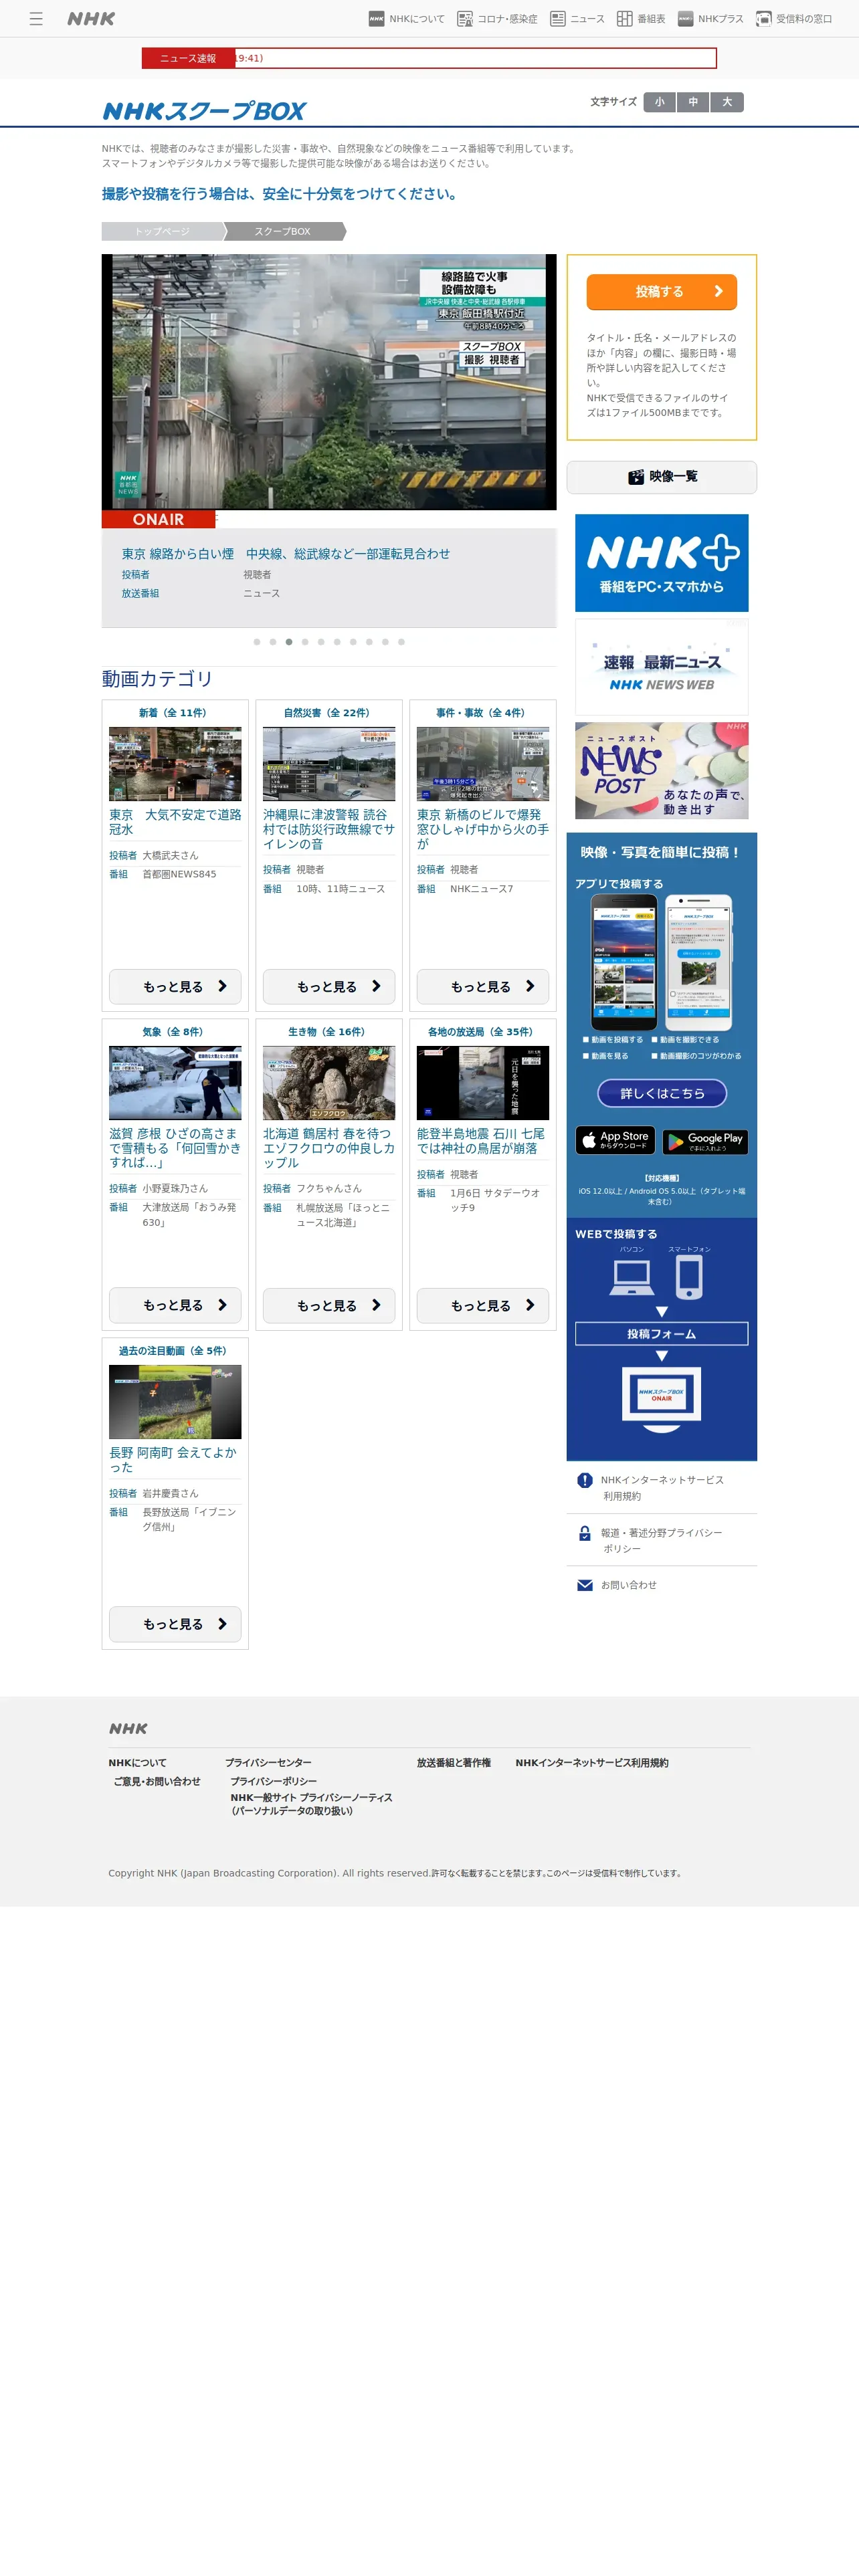This screenshot has width=859, height=2576.
Task: Open 東京 新橋のビルで爆発 video title
Action: coord(483,830)
